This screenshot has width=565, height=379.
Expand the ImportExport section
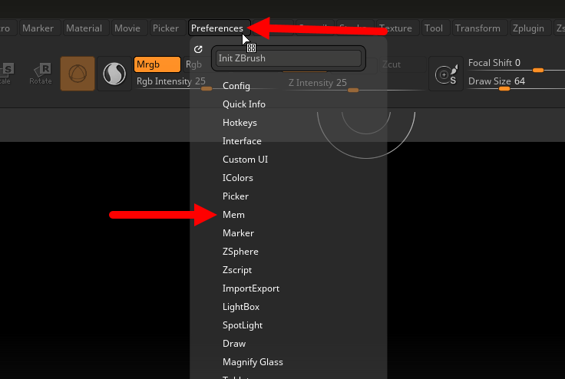(x=251, y=288)
